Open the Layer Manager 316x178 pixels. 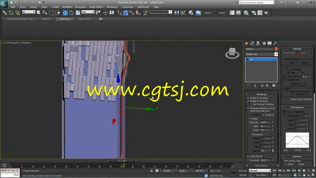pyautogui.click(x=191, y=13)
